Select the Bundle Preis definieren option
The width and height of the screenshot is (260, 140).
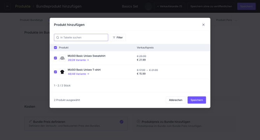point(76,123)
